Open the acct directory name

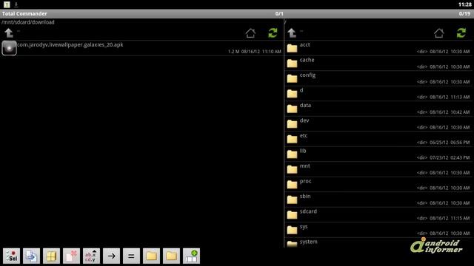(304, 44)
